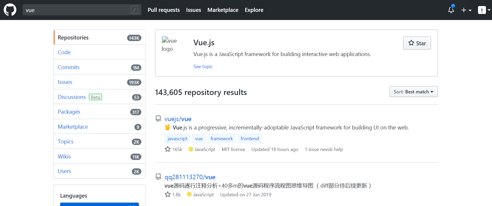Click the Updated on 27 Jun 2019 text
This screenshot has width=492, height=206.
point(246,195)
